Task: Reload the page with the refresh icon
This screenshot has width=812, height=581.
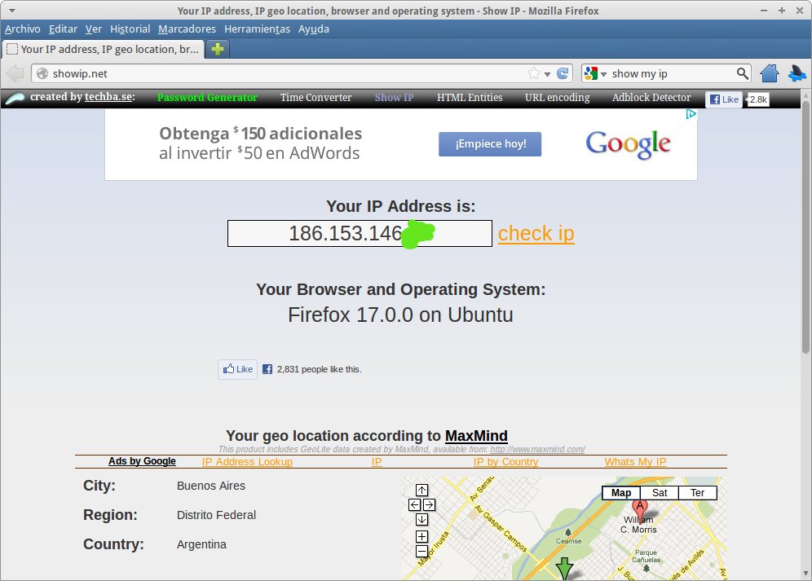Action: click(563, 73)
